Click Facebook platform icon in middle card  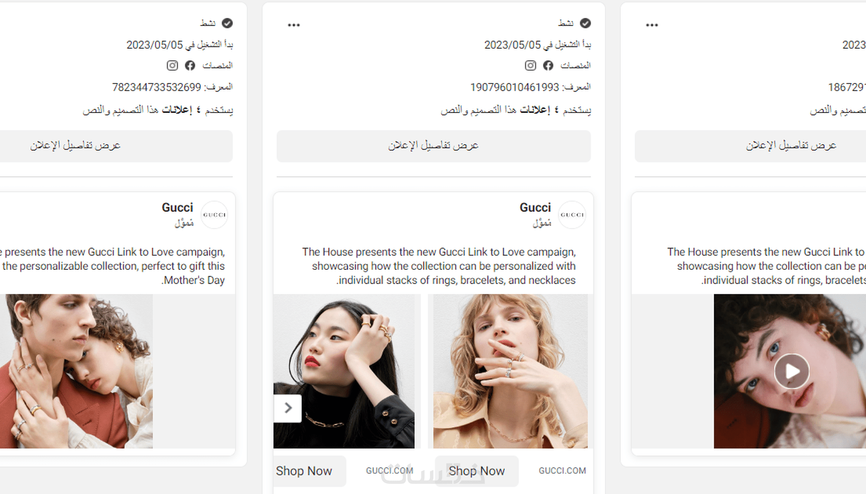click(x=548, y=66)
